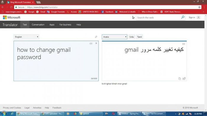
Task: Click the Bing search magnifier icon
Action: [x=183, y=17]
